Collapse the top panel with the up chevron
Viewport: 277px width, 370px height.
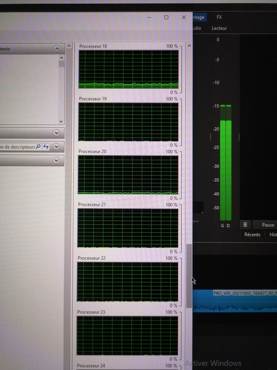[x=57, y=49]
